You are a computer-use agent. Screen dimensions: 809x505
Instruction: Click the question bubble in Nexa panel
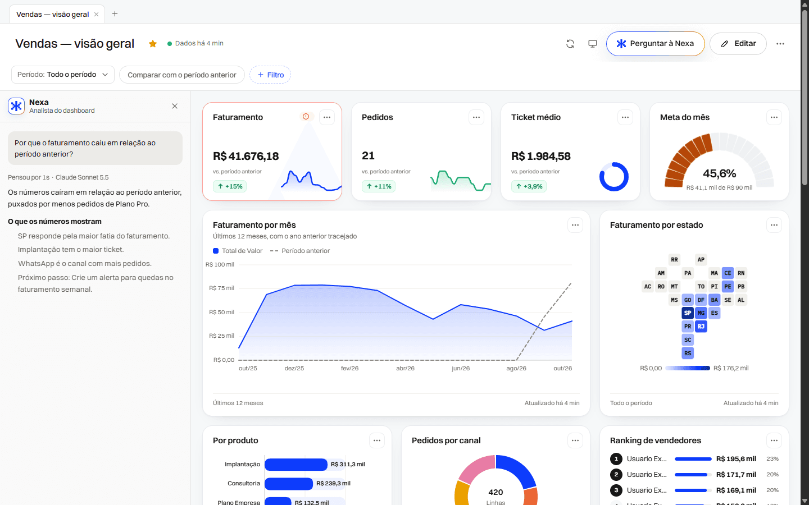[96, 148]
